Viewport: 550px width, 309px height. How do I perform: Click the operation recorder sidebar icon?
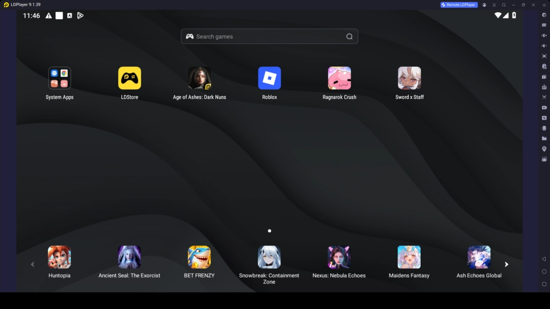(x=544, y=117)
